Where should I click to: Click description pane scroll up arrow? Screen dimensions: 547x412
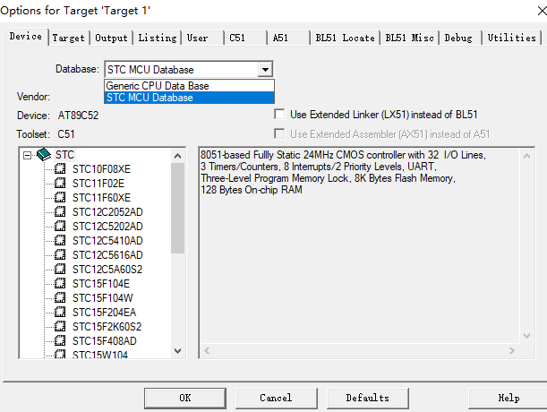526,156
